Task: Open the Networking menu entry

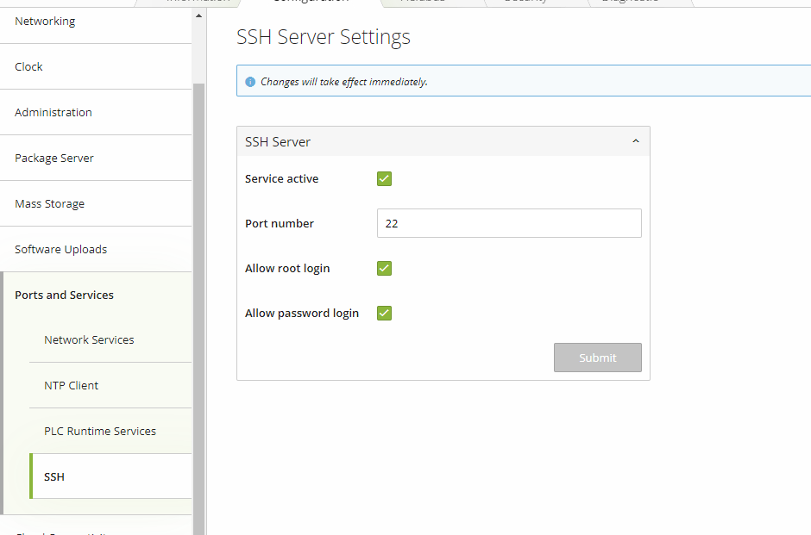Action: point(96,22)
